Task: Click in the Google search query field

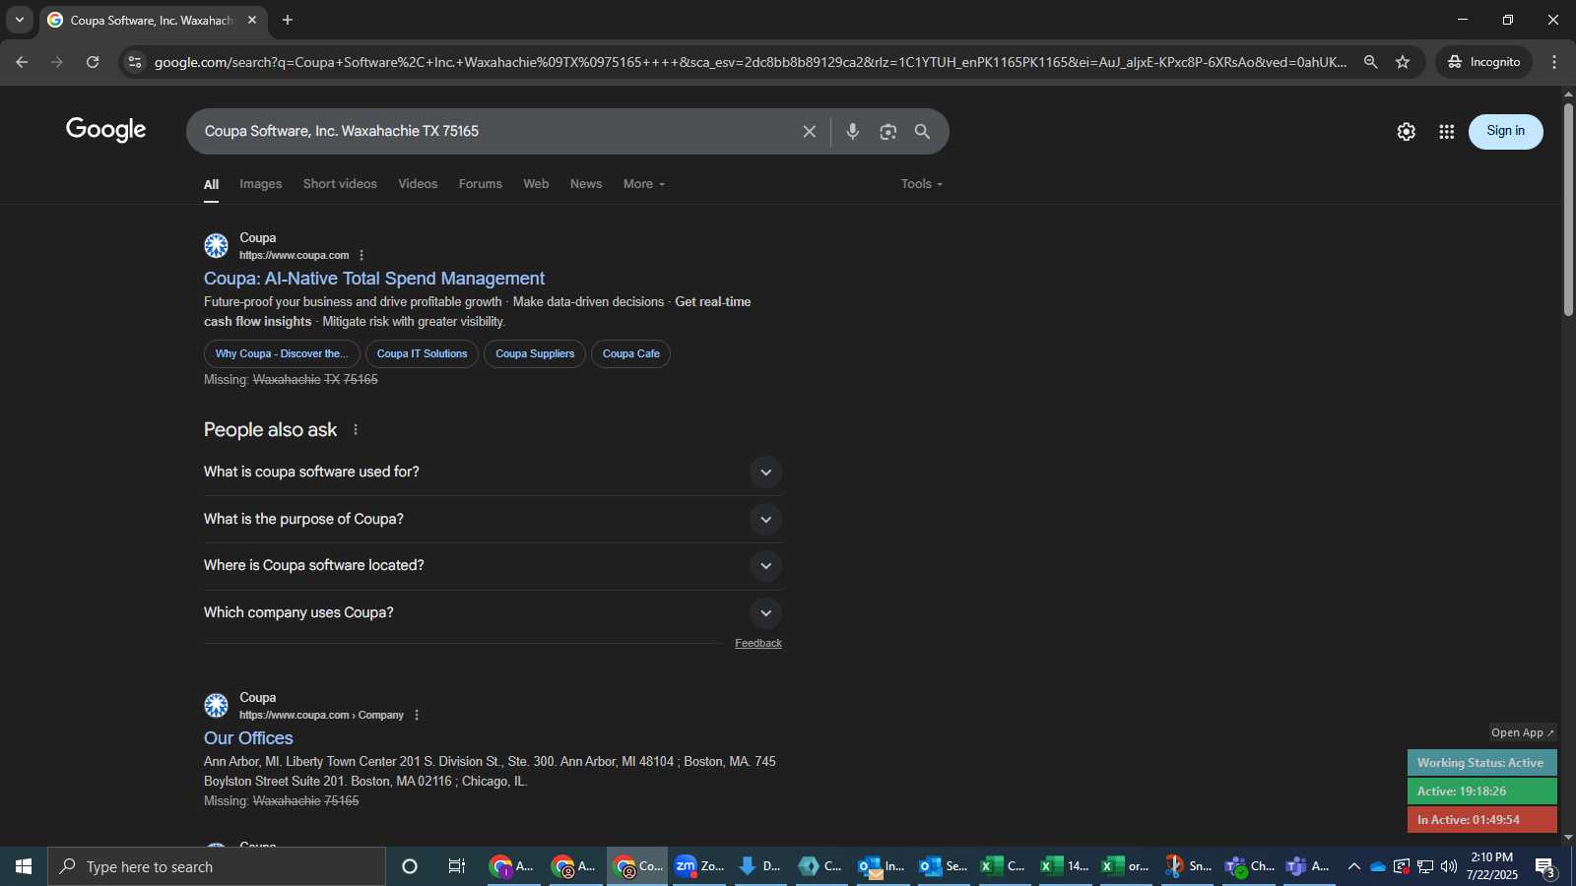Action: coord(492,131)
